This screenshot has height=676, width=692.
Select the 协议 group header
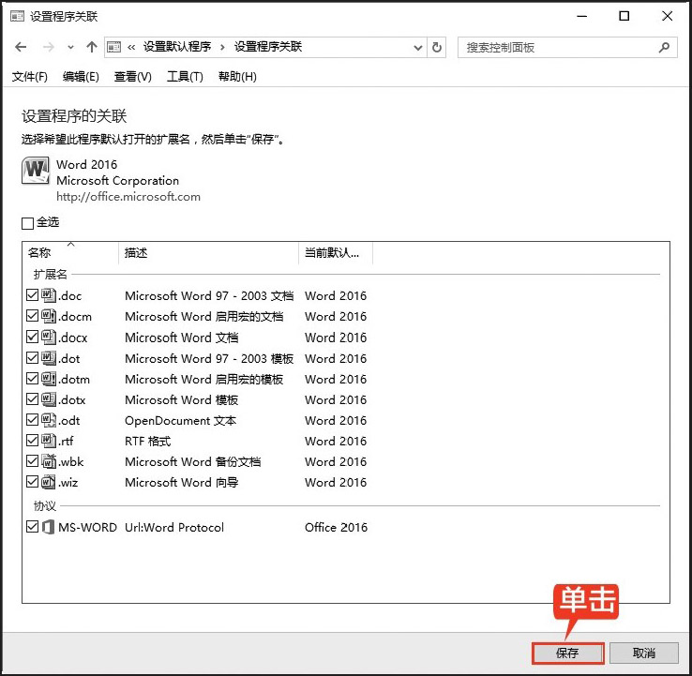(x=45, y=505)
